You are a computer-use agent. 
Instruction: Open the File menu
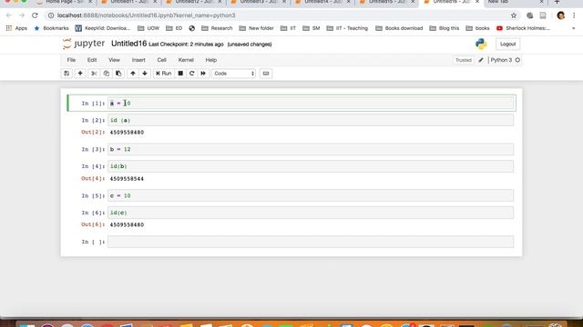(71, 60)
